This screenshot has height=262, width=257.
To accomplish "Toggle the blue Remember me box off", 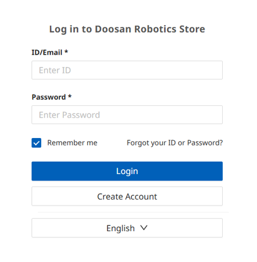I will pyautogui.click(x=37, y=143).
